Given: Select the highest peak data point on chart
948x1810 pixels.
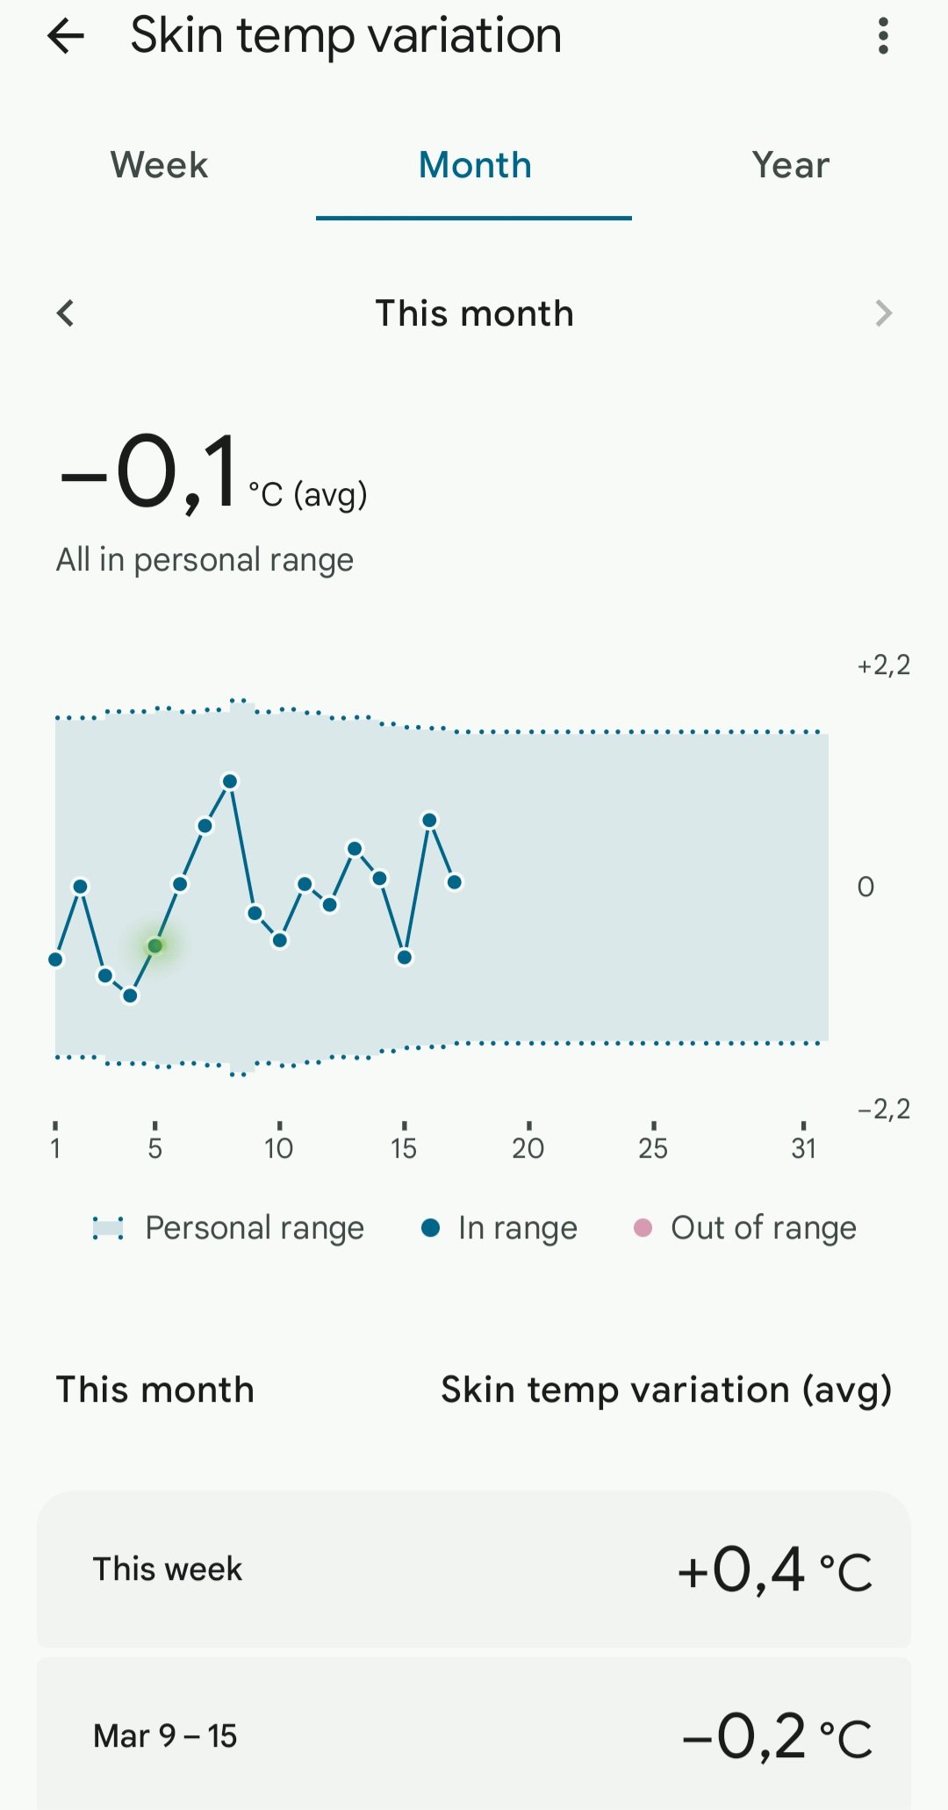Looking at the screenshot, I should click(x=230, y=781).
